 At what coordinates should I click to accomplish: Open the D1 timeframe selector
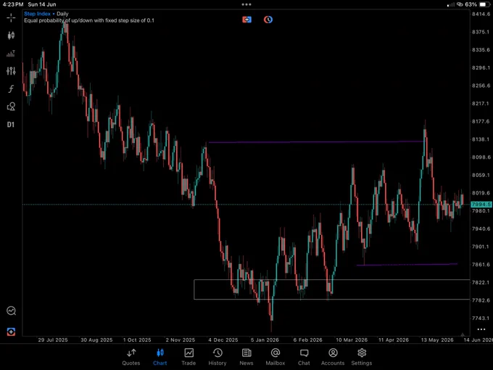click(11, 125)
